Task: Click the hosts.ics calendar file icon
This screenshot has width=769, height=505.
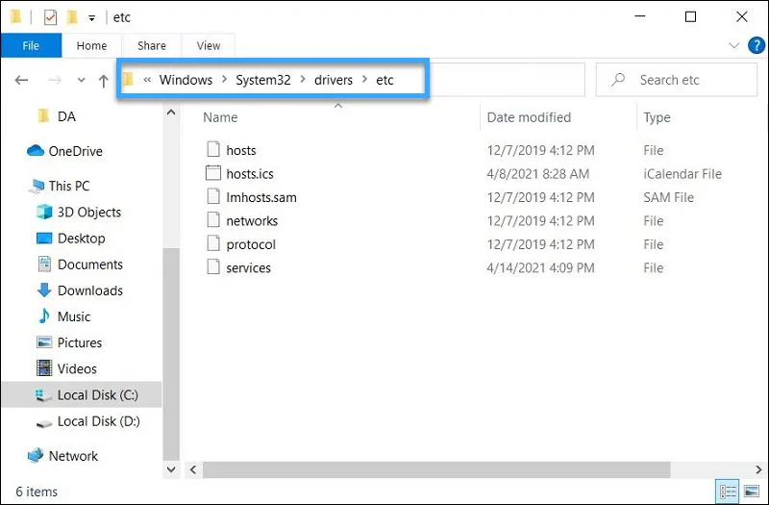Action: [x=213, y=173]
